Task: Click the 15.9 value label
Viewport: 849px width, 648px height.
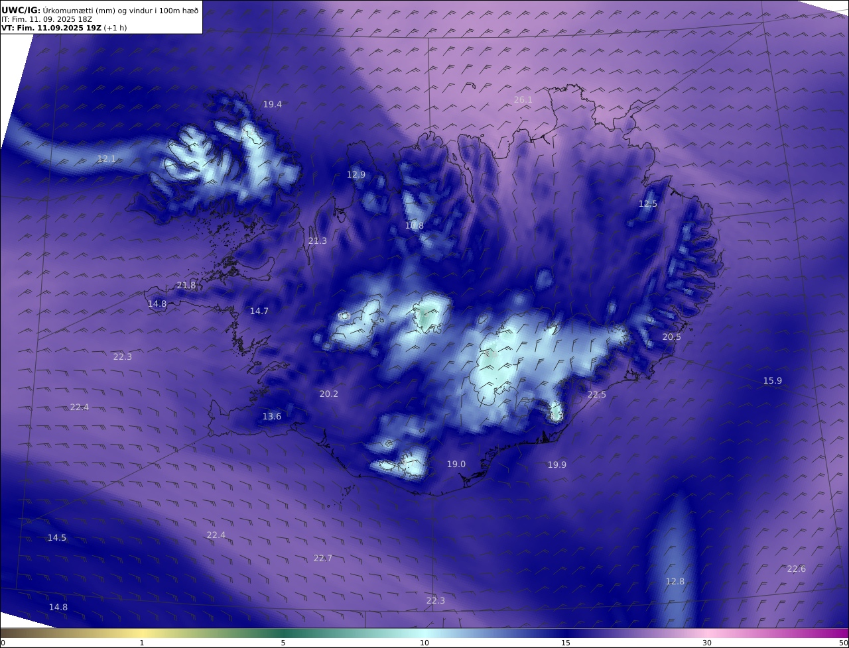Action: pyautogui.click(x=773, y=380)
